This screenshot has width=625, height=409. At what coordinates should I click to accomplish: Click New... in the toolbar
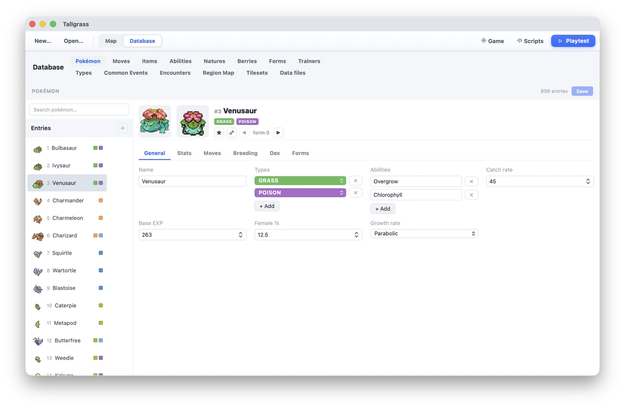[43, 41]
